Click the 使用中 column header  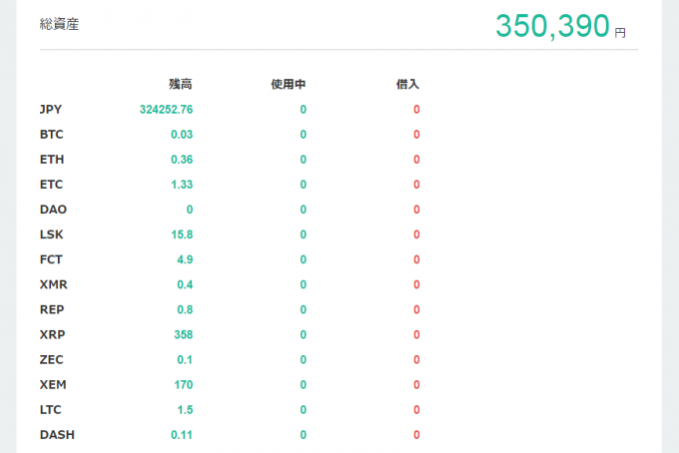288,84
